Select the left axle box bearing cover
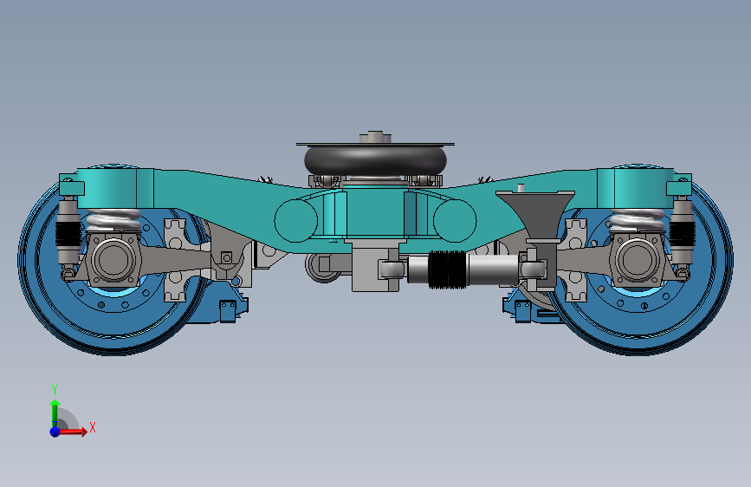Viewport: 751px width, 487px height. [113, 260]
